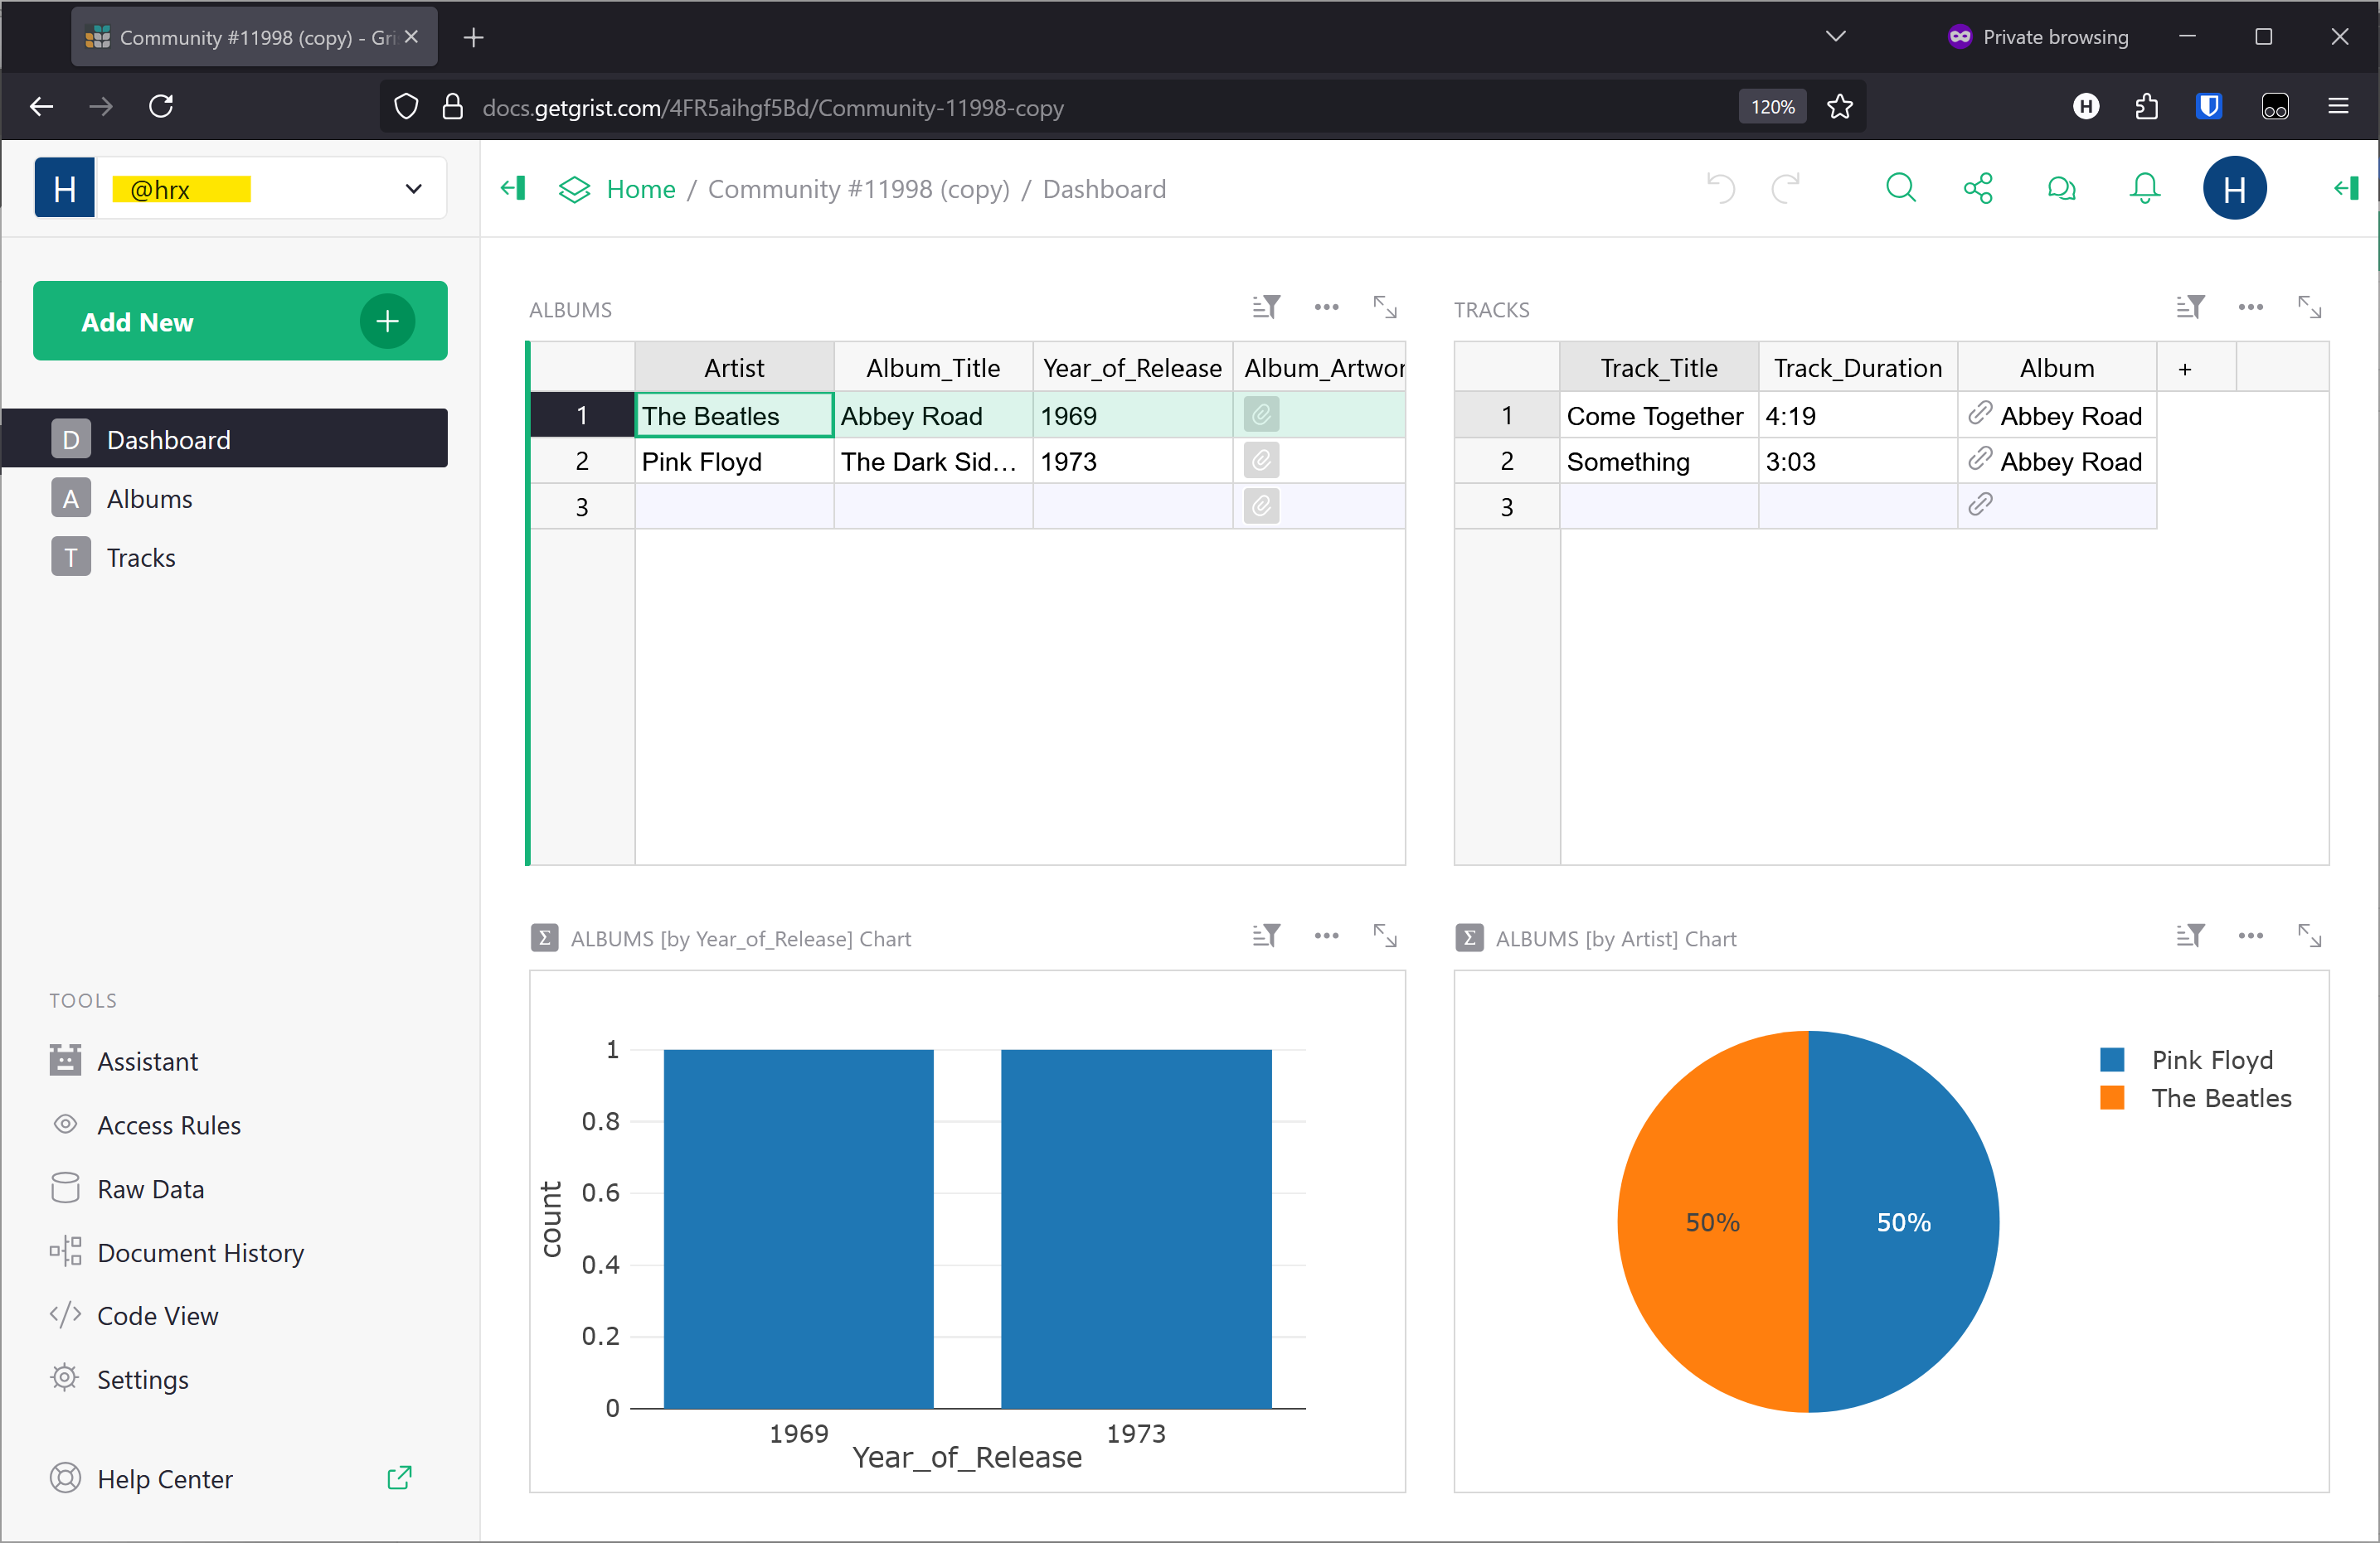2380x1543 pixels.
Task: Click The Beatles orange legend swatch
Action: (x=2112, y=1097)
